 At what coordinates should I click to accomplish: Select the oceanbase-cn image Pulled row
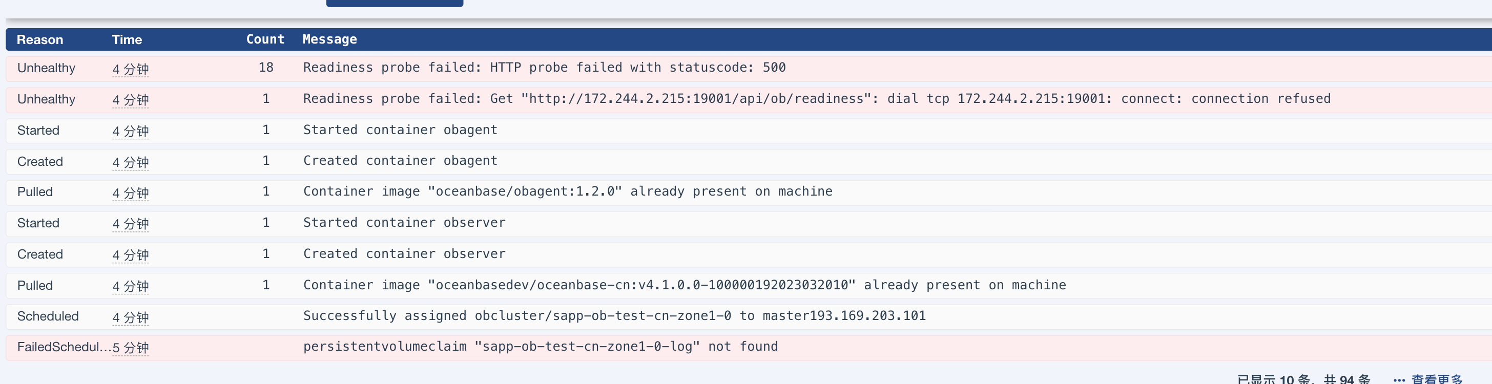749,286
